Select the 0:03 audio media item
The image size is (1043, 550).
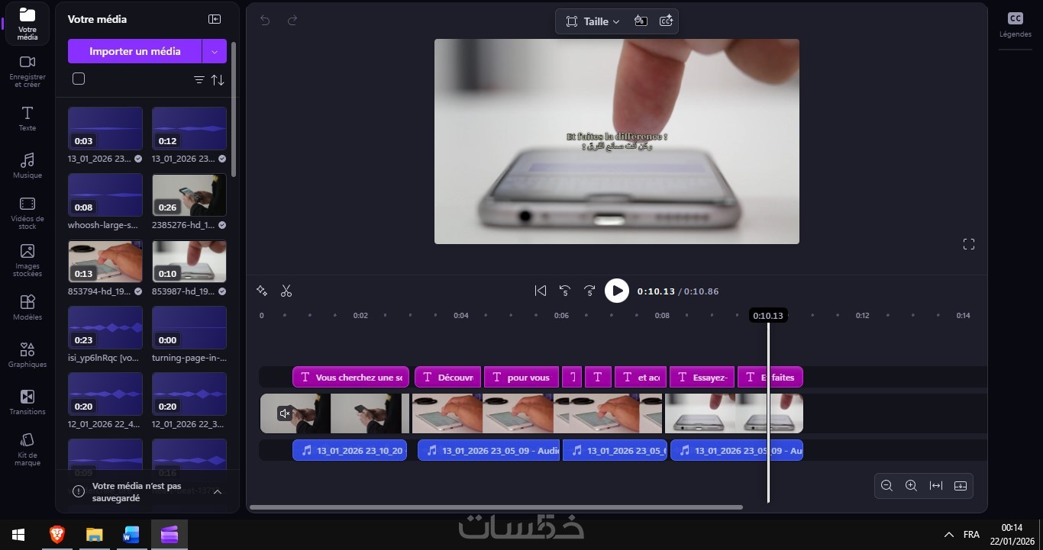pyautogui.click(x=105, y=128)
